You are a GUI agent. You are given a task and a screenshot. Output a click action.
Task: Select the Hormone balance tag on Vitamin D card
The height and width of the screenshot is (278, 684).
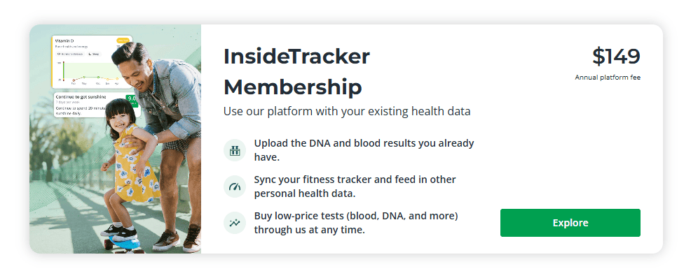point(70,54)
